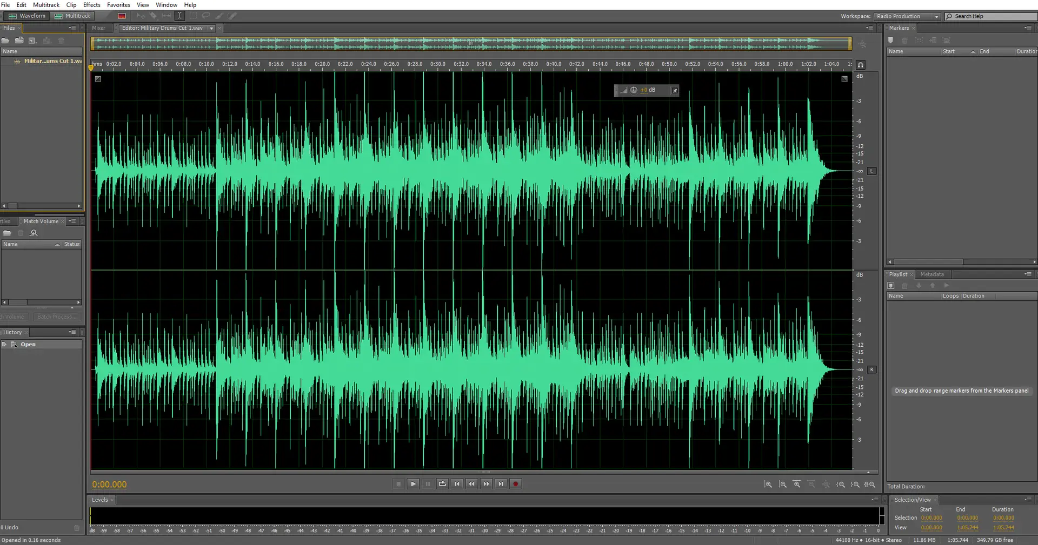Open the History panel options menu
Viewport: 1038px width, 545px height.
coord(72,332)
